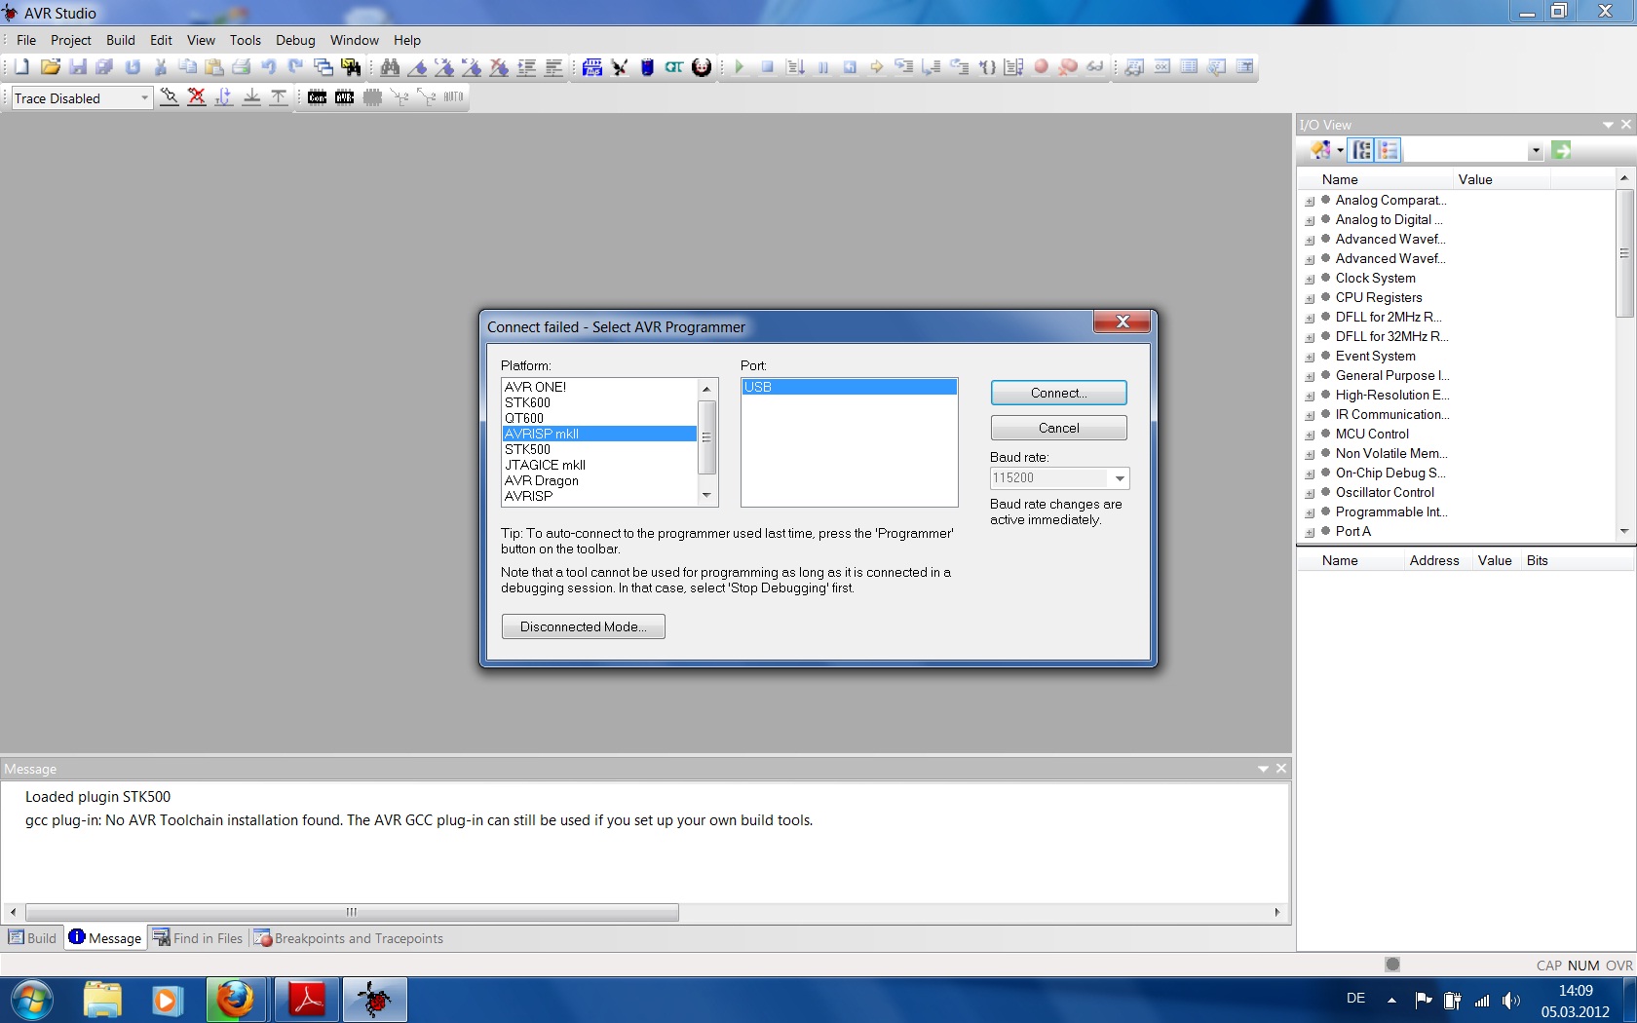The image size is (1637, 1023).
Task: Click the green arrow icon in I/O View
Action: point(1562,150)
